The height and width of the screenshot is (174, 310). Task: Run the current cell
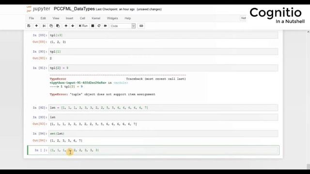point(83,26)
